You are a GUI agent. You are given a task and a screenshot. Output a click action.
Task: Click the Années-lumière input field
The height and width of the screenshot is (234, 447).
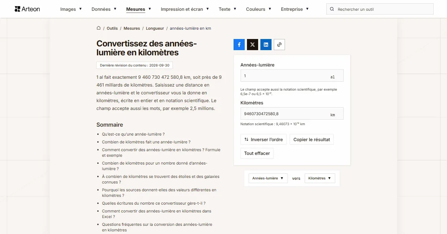(x=292, y=76)
